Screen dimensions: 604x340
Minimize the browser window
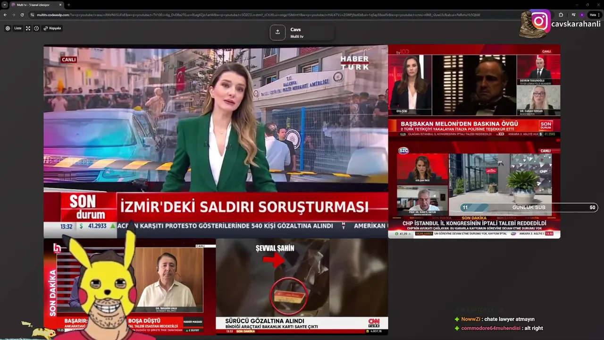click(576, 5)
